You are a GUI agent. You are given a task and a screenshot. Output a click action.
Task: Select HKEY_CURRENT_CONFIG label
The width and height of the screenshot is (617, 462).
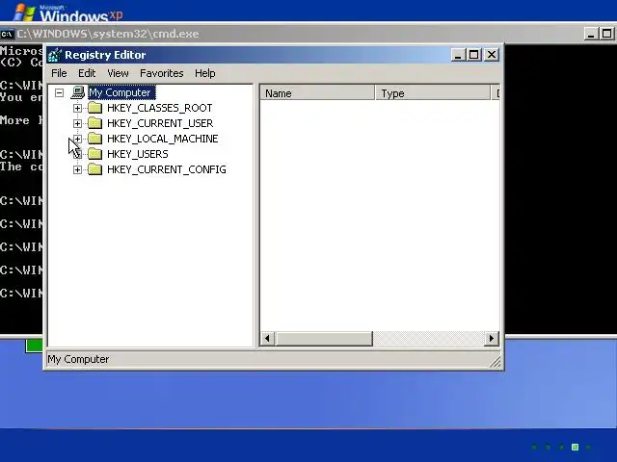click(x=167, y=169)
